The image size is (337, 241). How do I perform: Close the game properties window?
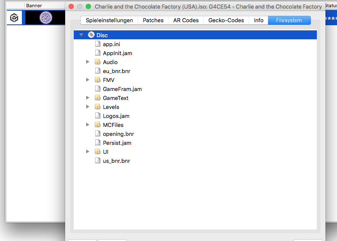coord(71,7)
